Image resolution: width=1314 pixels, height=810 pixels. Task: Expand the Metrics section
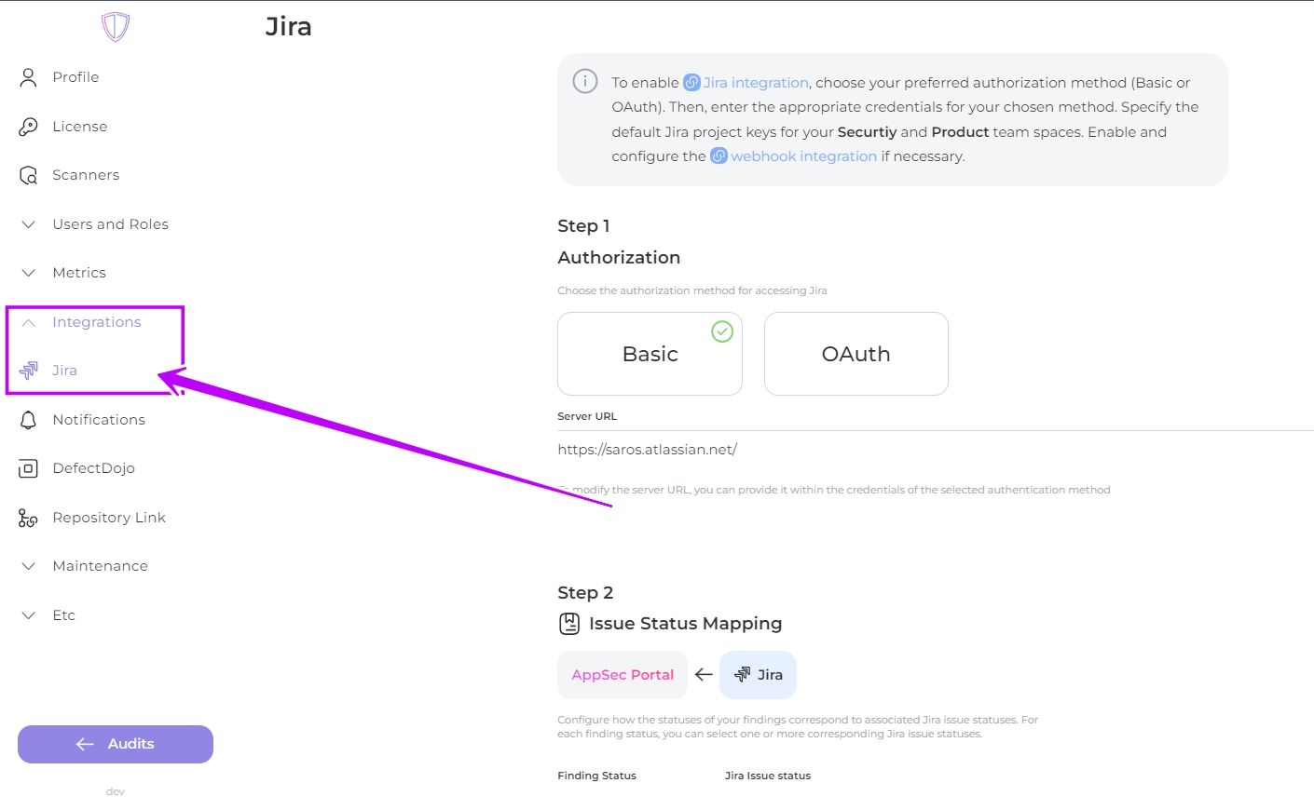click(x=79, y=273)
